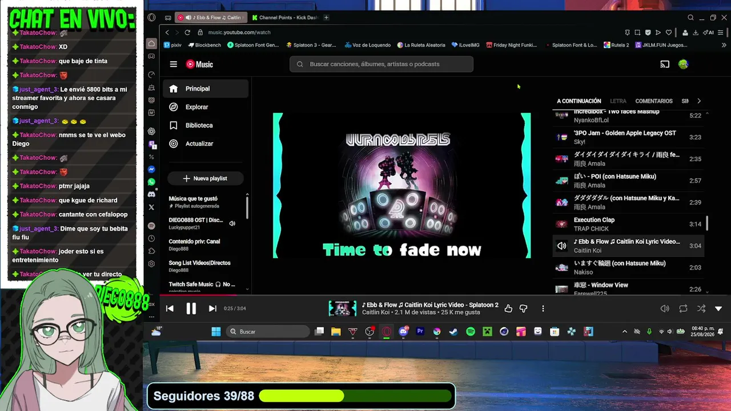Like the Ebb & Flow song
The image size is (731, 411).
point(508,308)
